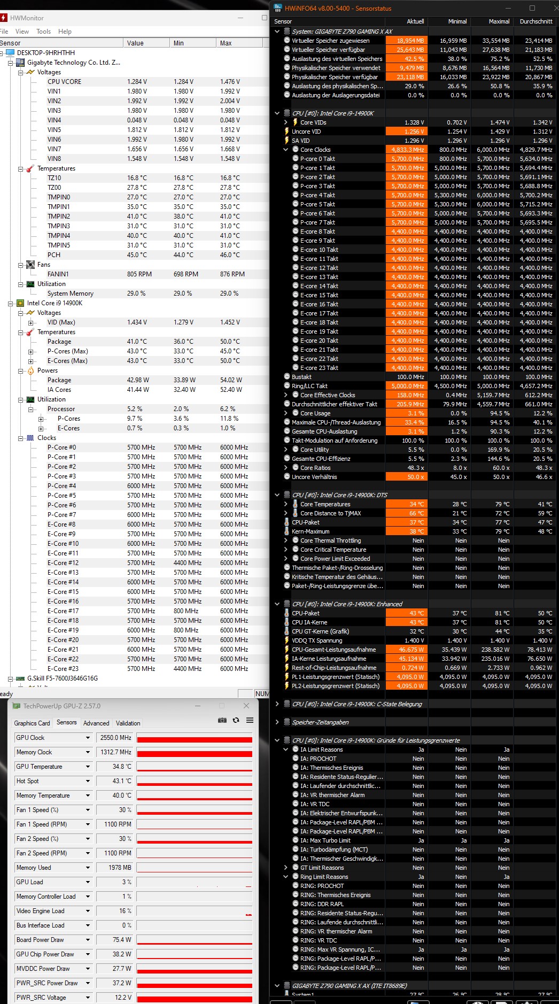This screenshot has height=1004, width=559.
Task: Click the Intel Core i9 14900K chip icon
Action: [x=20, y=303]
